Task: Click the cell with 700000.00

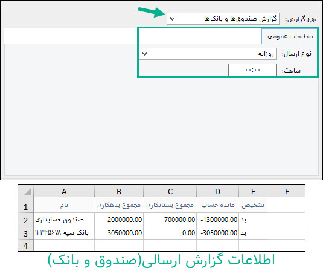Action: 170,220
